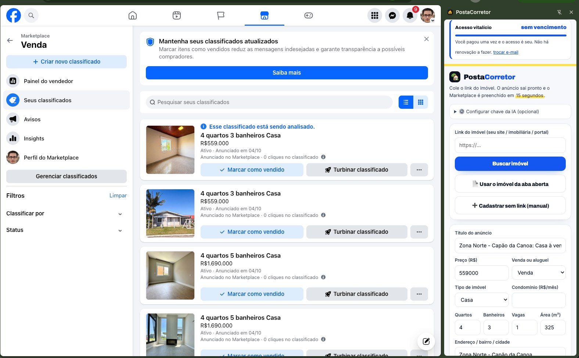Switch to grid view of listings
This screenshot has width=579, height=358.
click(x=421, y=102)
